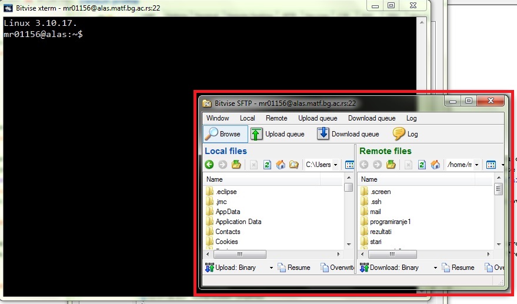Go to home folder in Local files

click(x=281, y=165)
